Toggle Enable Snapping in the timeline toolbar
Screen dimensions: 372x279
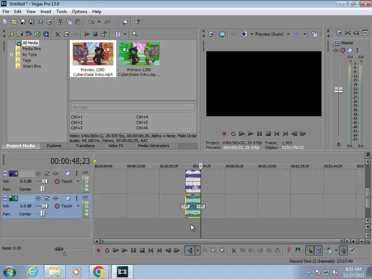click(x=310, y=250)
